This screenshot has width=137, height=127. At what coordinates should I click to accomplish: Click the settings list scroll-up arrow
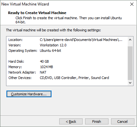(x=130, y=40)
